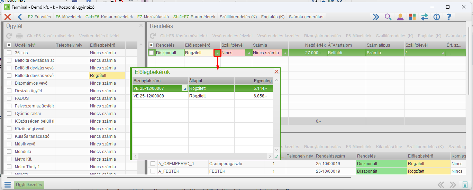Close the Előlegbekérők popup
The image size is (473, 190).
tap(276, 72)
